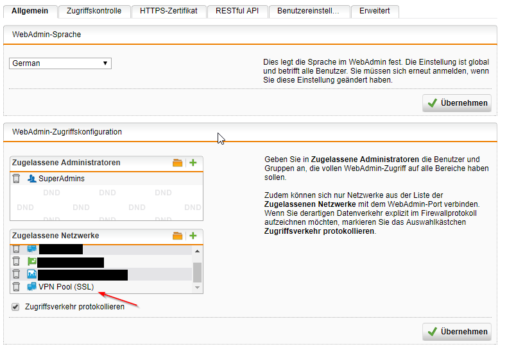Open the HTTPS-Zertifikat tab
Screen dimensions: 507x351
(x=169, y=11)
